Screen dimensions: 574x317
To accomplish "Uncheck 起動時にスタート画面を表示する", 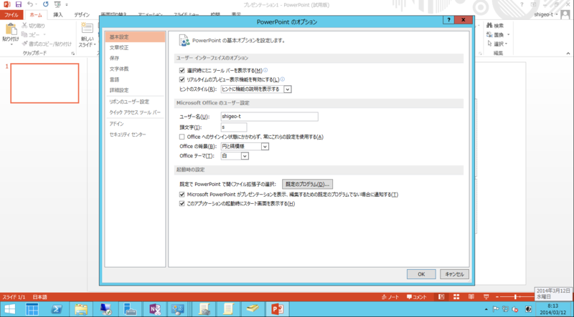I will (182, 204).
